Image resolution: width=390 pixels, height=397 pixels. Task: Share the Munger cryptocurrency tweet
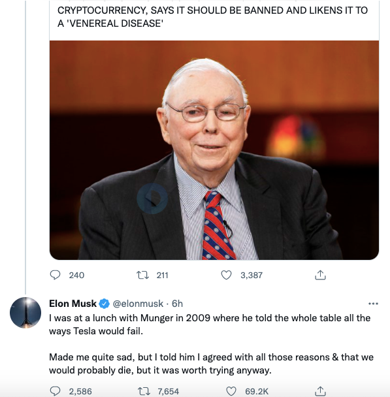coord(320,275)
